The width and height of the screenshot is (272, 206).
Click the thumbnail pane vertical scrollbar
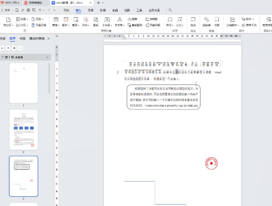click(x=49, y=78)
